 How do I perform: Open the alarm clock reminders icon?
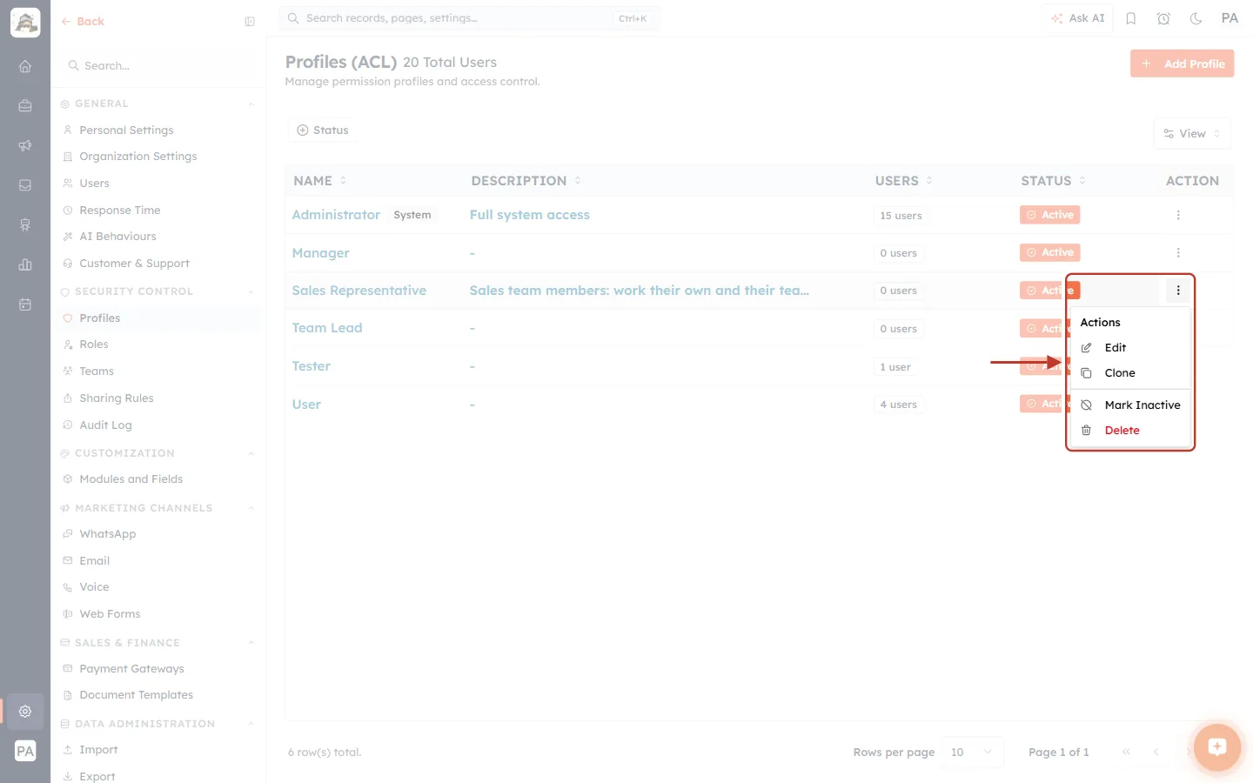[1163, 18]
